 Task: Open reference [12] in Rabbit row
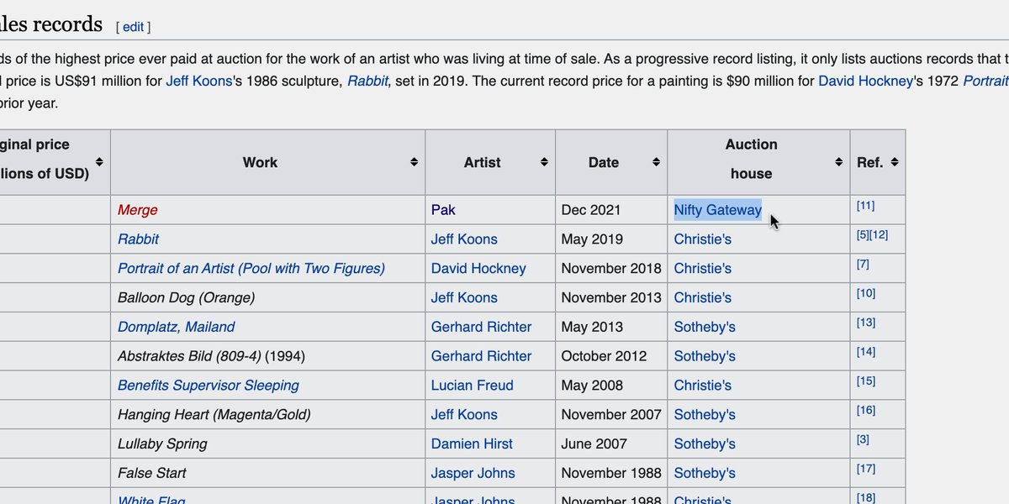click(879, 234)
